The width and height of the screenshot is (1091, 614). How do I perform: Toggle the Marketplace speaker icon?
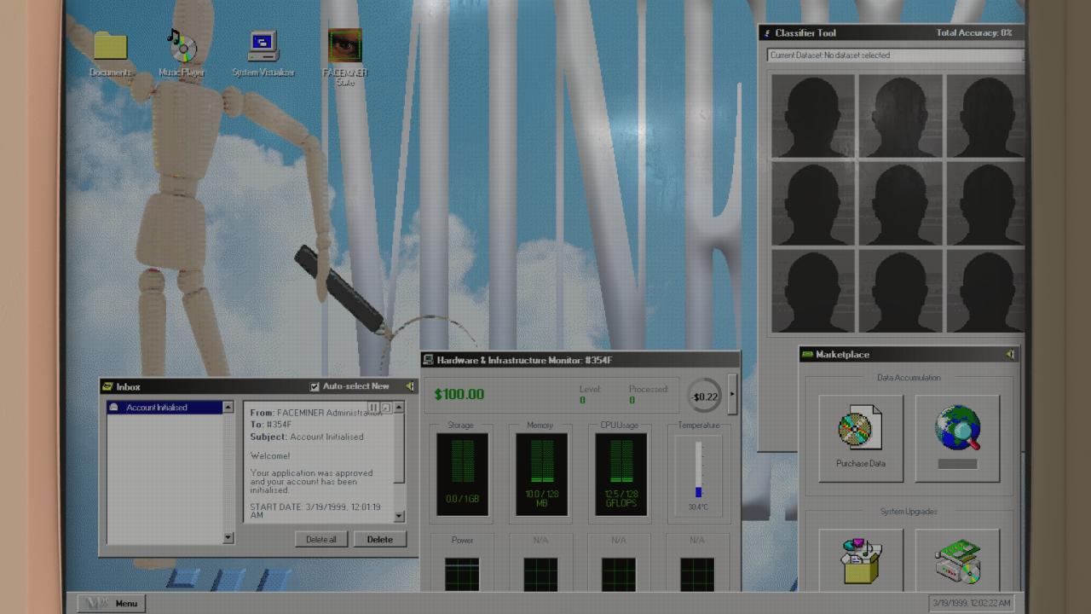[1010, 355]
